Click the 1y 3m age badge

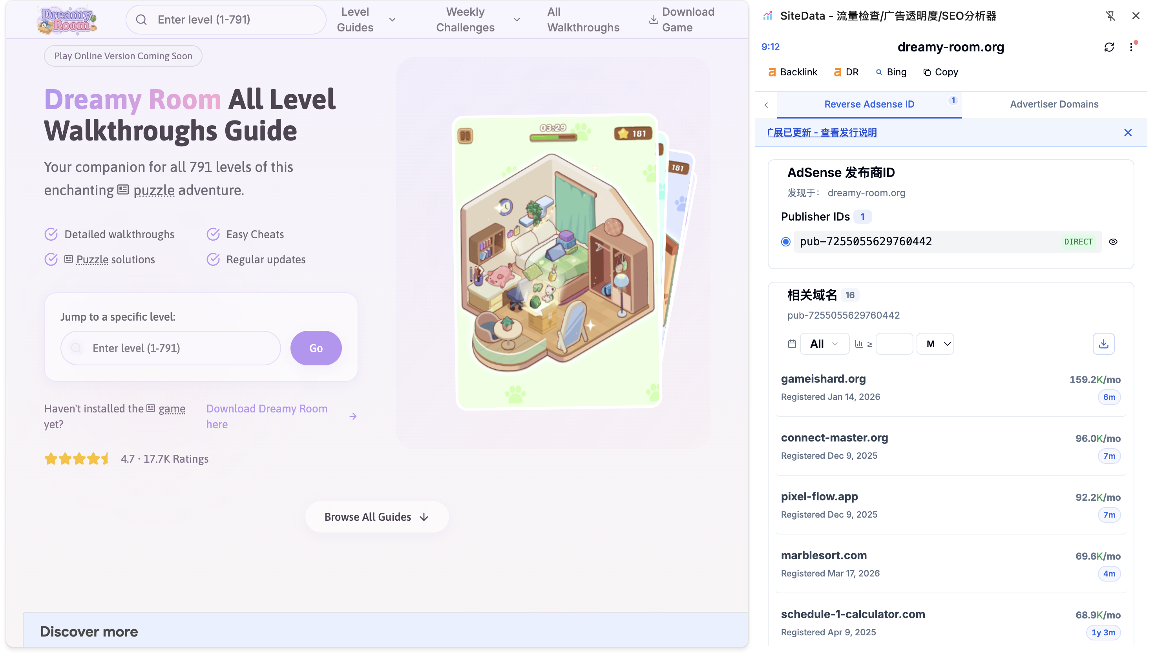[1103, 633]
